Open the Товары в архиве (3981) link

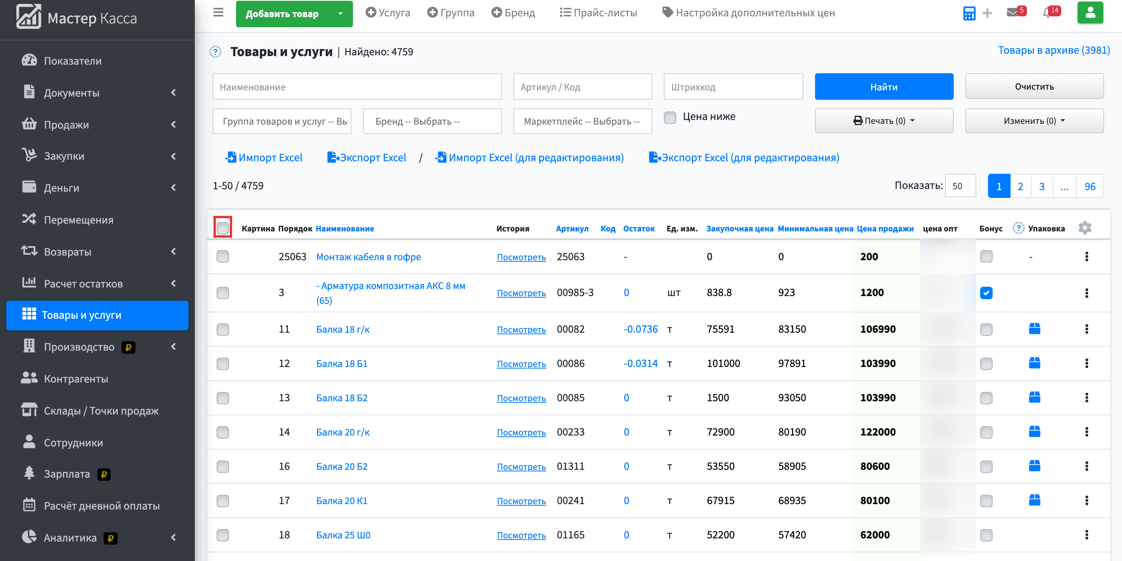[x=1053, y=50]
